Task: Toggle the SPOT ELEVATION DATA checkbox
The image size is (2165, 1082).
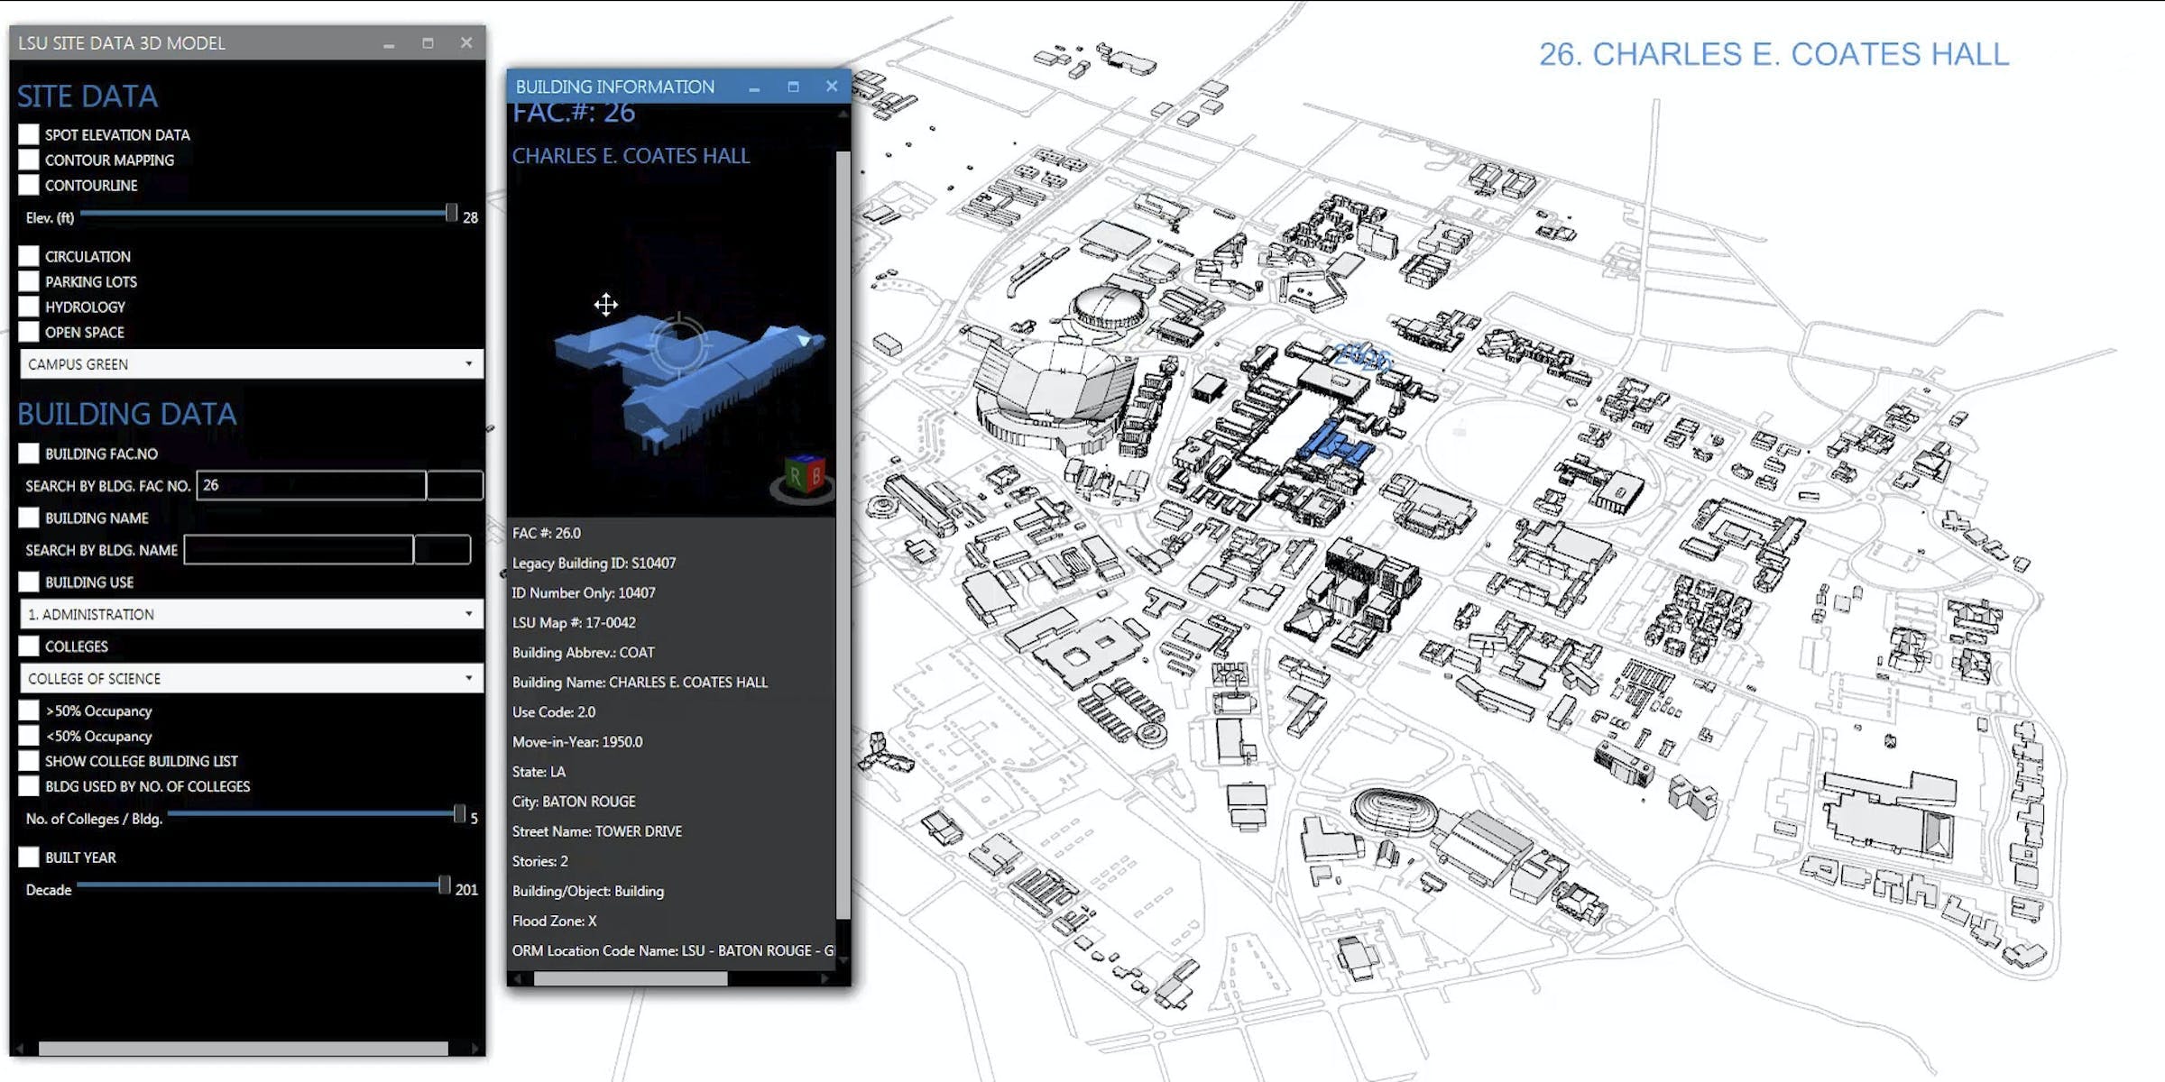Action: tap(29, 133)
